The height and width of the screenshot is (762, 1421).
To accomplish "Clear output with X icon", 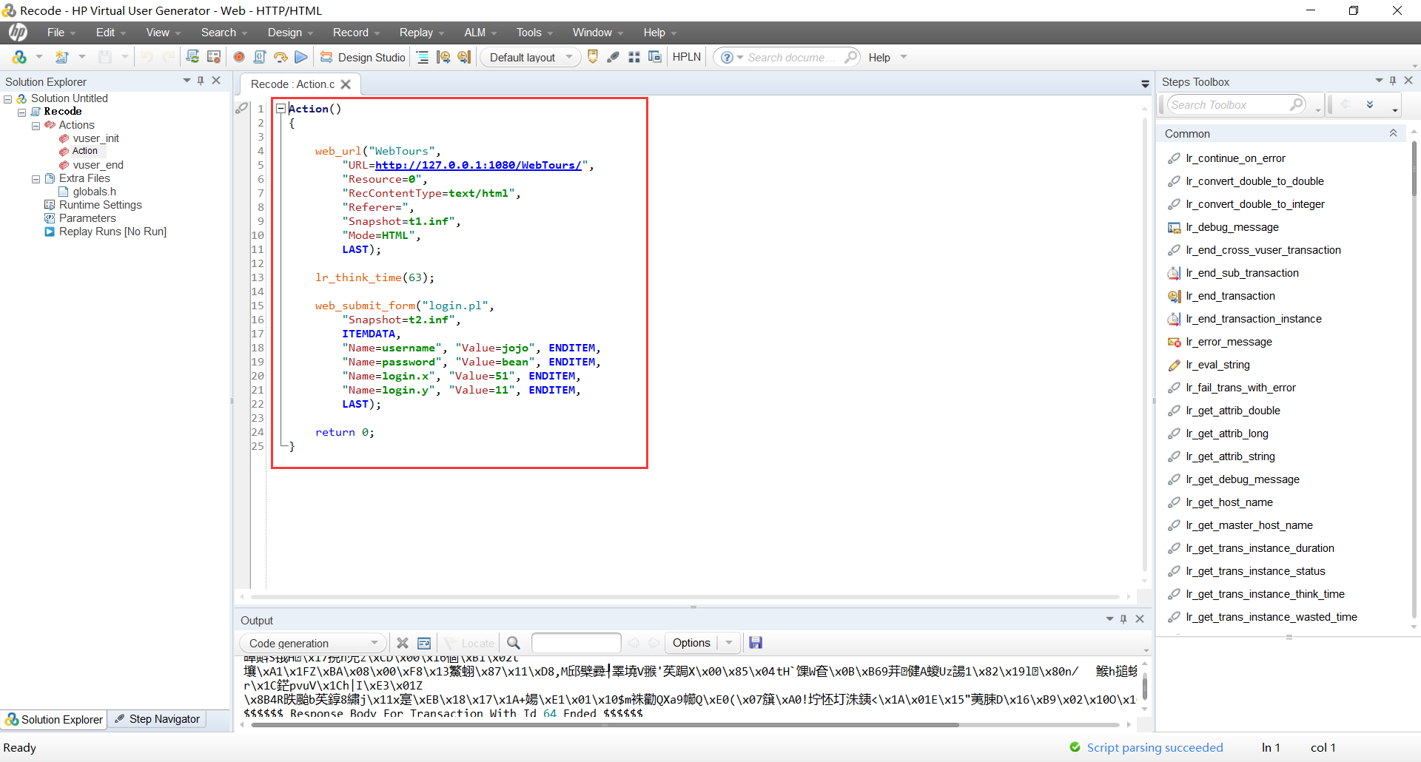I will coord(403,643).
